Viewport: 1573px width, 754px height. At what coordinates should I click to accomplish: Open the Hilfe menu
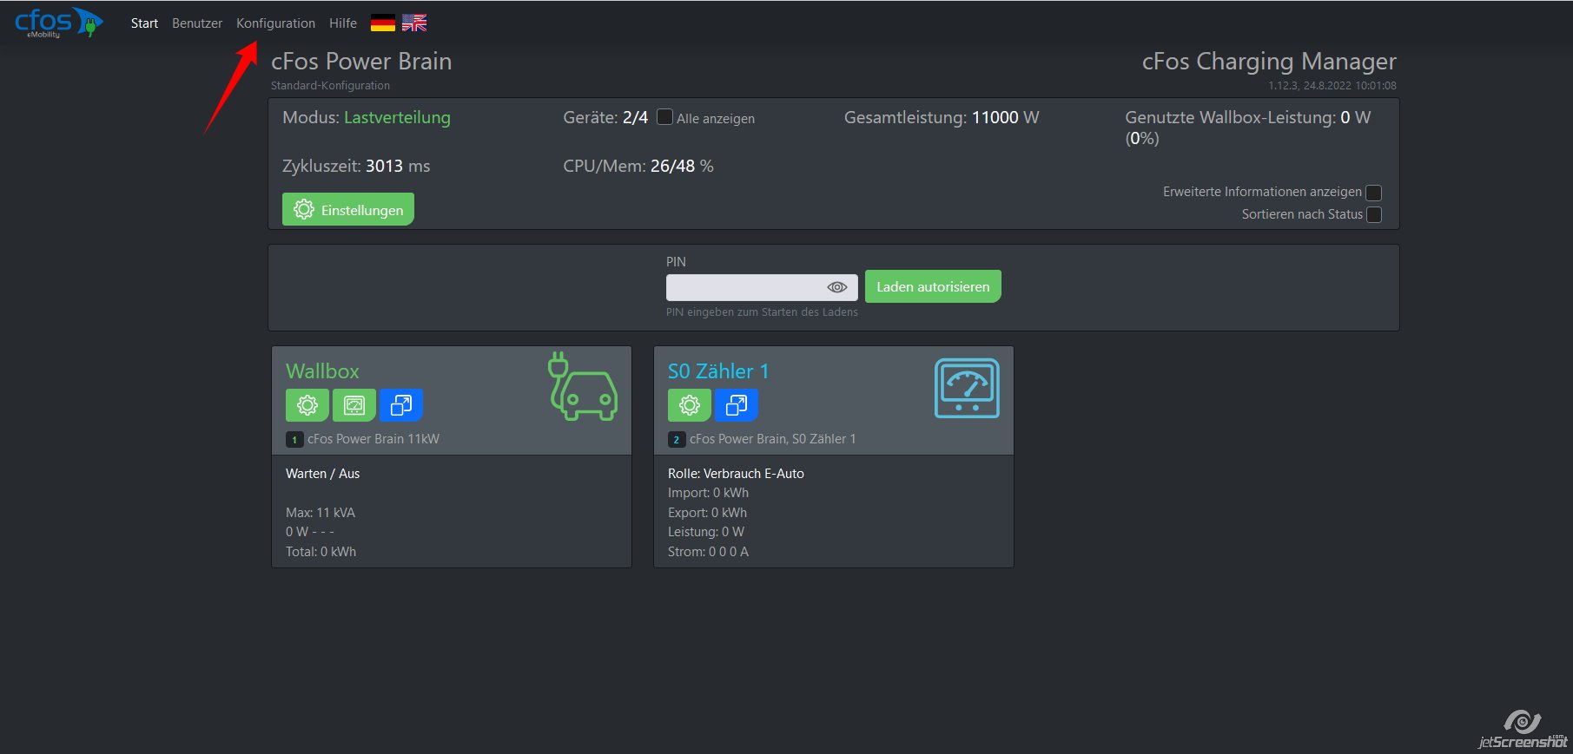pos(343,23)
